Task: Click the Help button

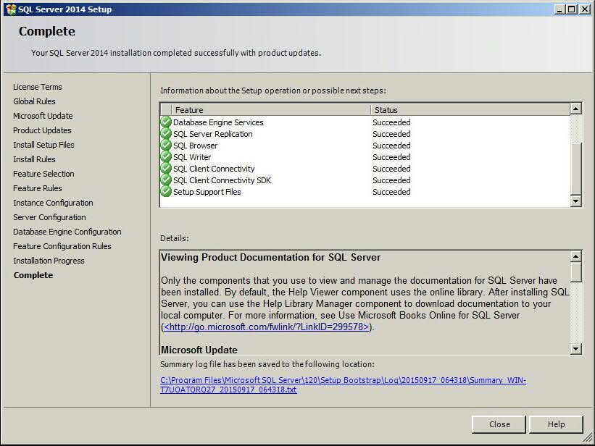Action: [556, 424]
